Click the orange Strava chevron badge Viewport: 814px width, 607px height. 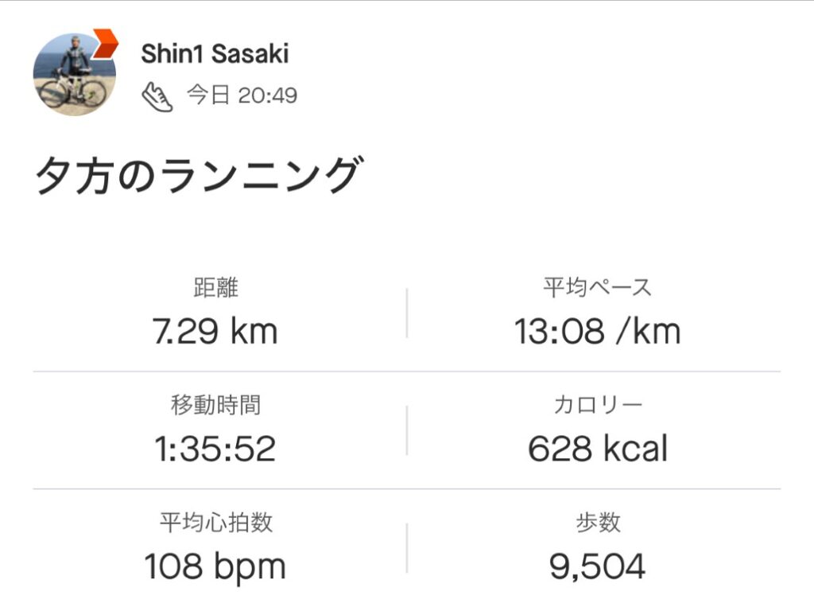click(105, 43)
